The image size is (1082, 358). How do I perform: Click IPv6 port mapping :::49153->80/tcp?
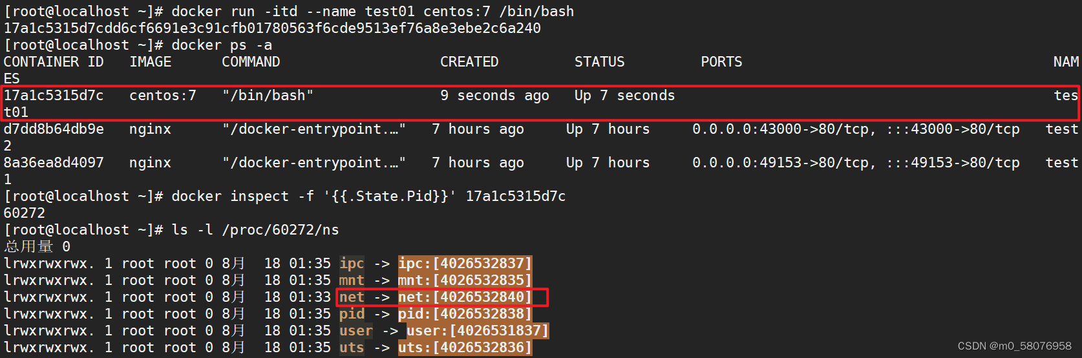tap(953, 163)
